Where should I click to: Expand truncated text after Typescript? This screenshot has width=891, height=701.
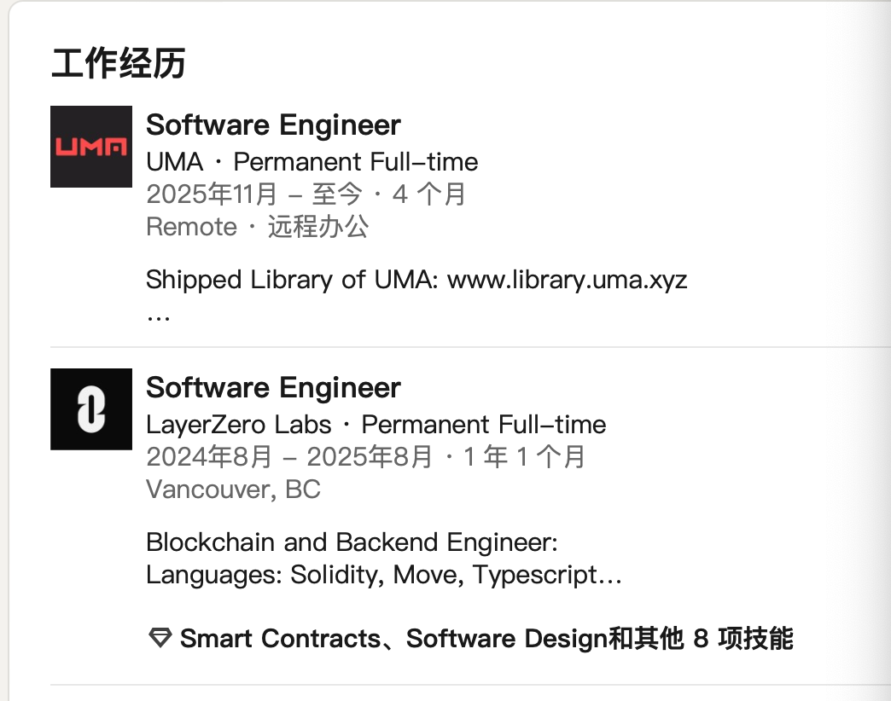609,575
